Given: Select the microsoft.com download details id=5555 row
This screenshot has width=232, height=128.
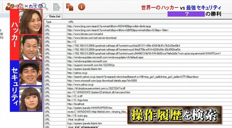Looking at the screenshot, I should pyautogui.click(x=138, y=81).
